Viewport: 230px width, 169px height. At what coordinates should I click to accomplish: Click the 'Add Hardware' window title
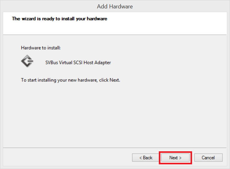click(115, 7)
